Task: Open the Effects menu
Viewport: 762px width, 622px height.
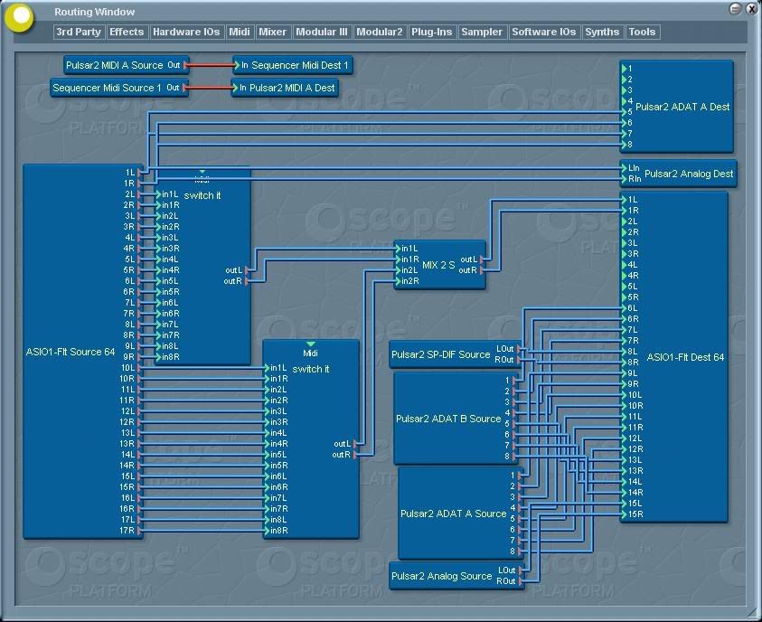Action: 127,32
